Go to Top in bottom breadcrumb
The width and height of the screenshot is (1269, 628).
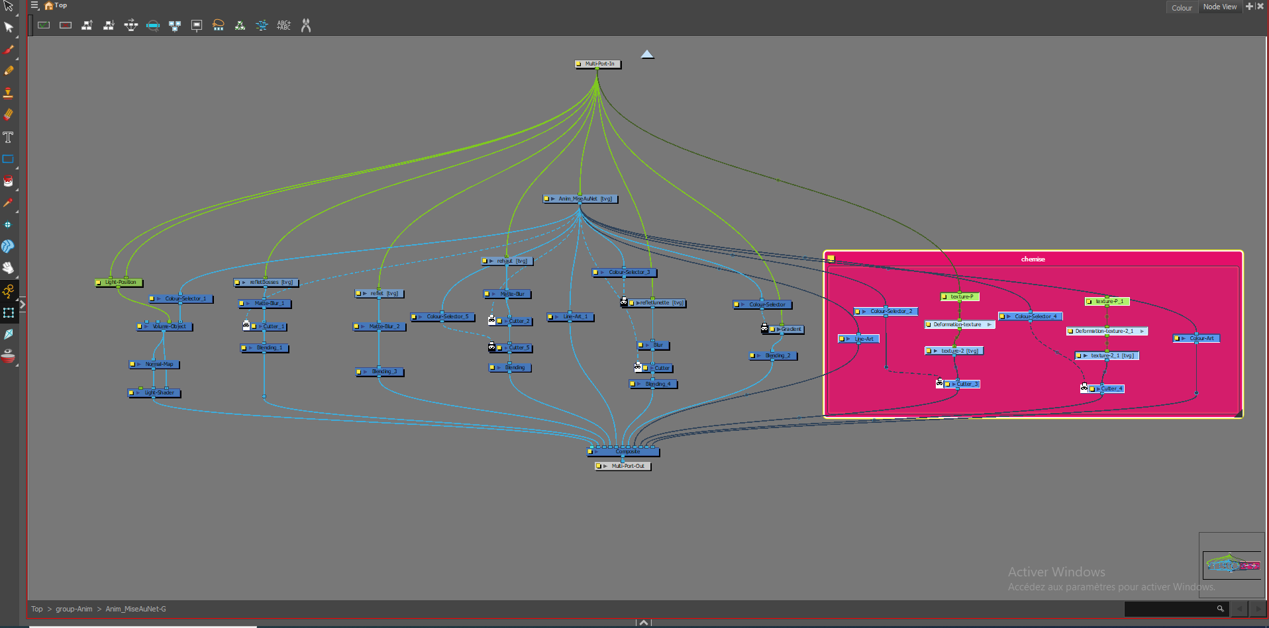pyautogui.click(x=37, y=609)
